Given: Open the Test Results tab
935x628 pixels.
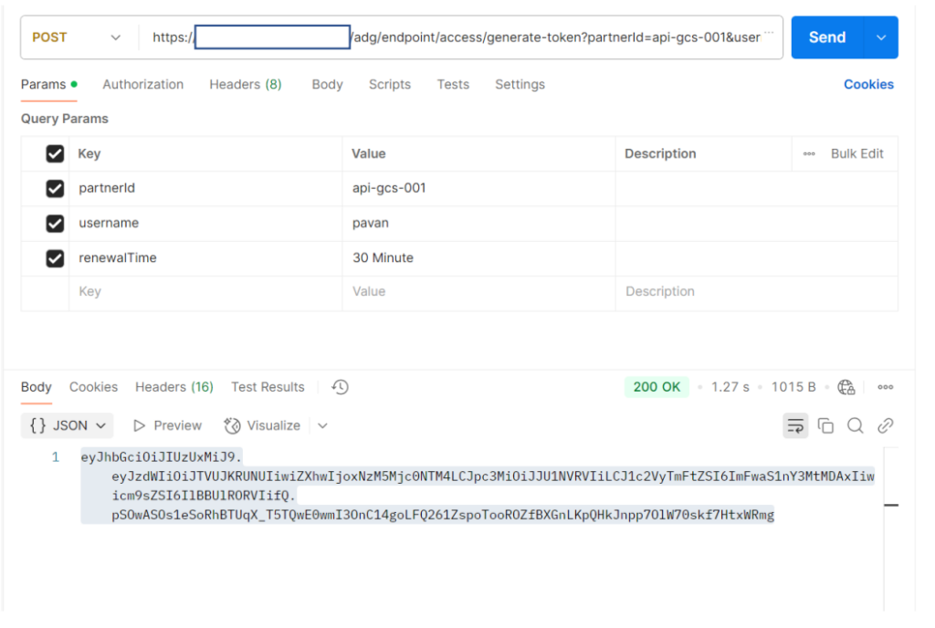Looking at the screenshot, I should 268,387.
